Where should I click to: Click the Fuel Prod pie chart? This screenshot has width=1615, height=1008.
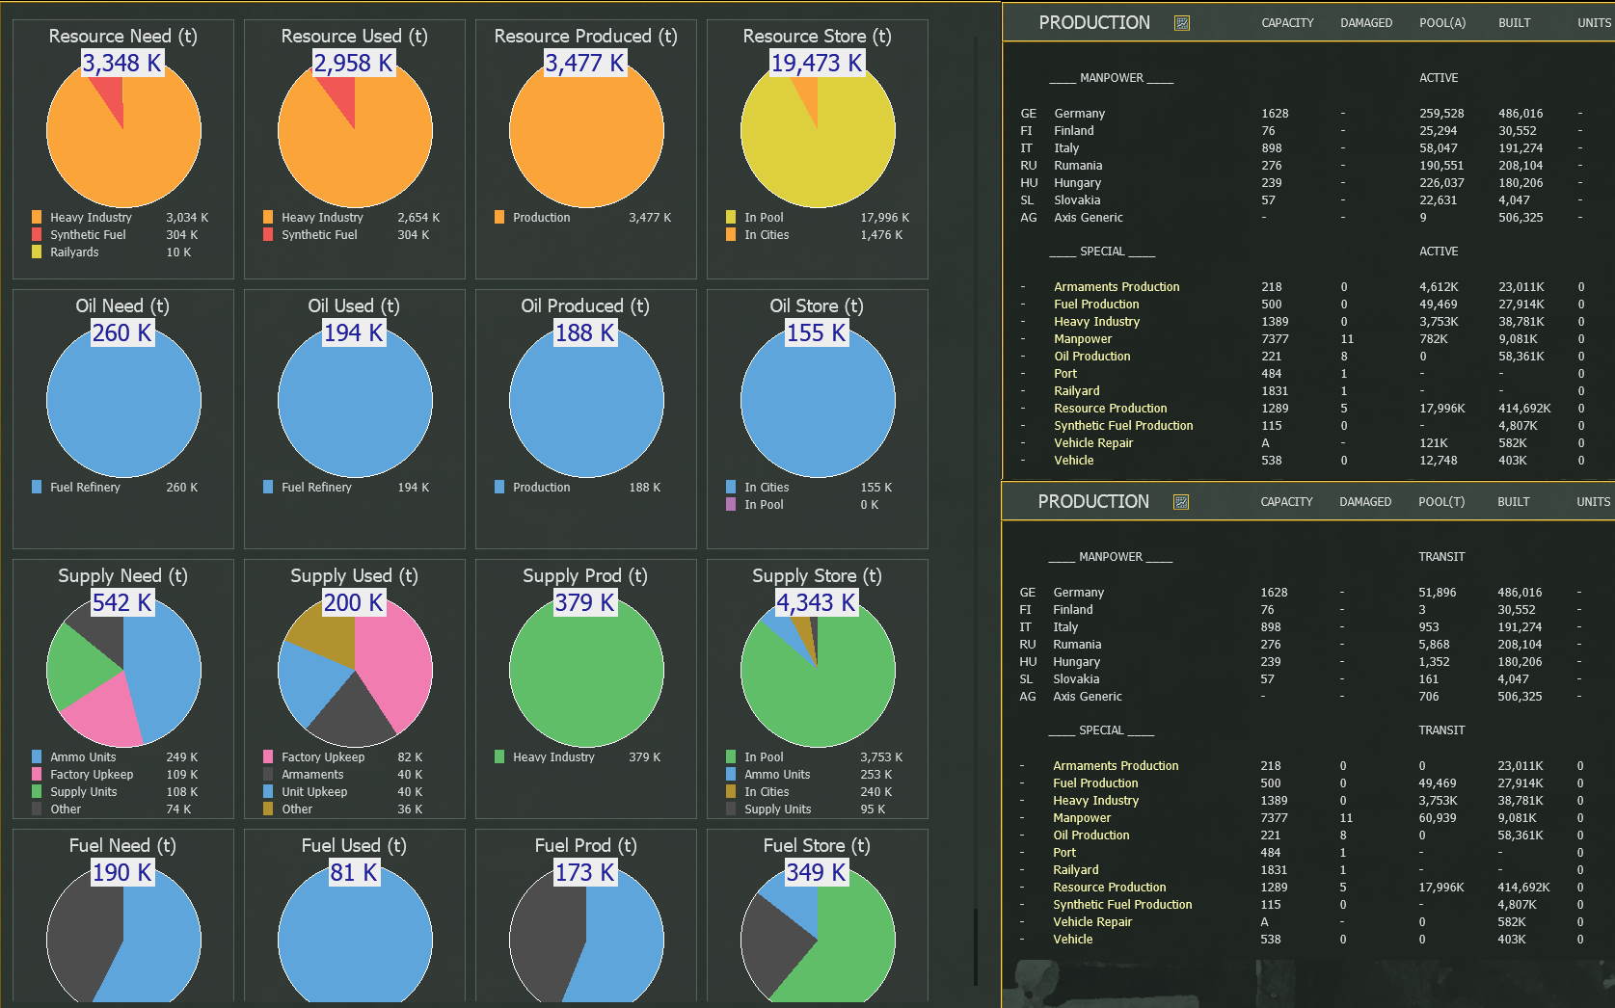(586, 932)
